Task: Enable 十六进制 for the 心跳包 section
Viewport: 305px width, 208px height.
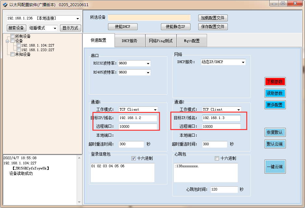Action: click(x=216, y=158)
